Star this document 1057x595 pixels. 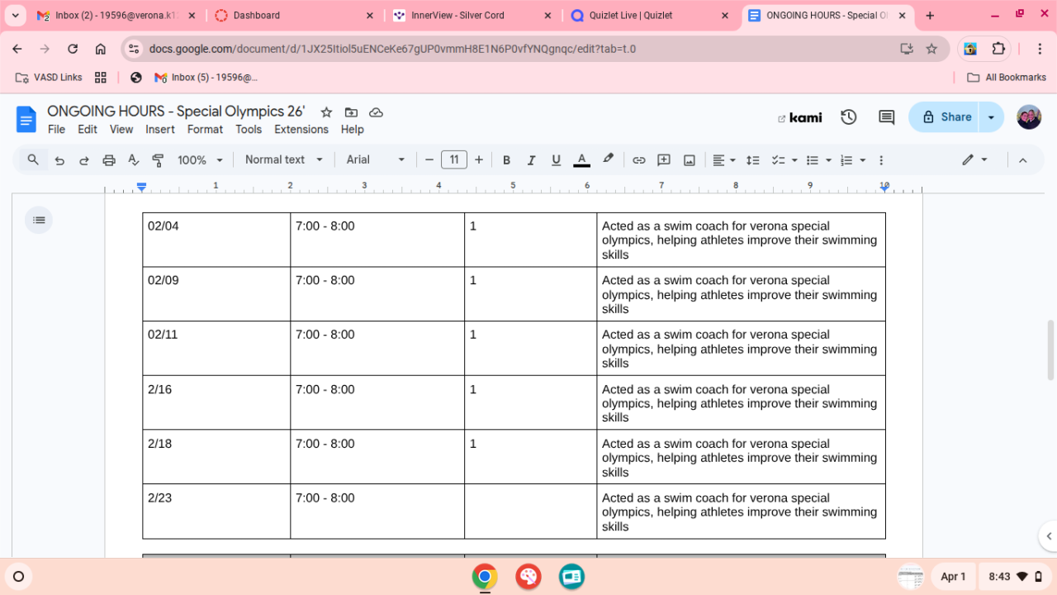(x=326, y=112)
